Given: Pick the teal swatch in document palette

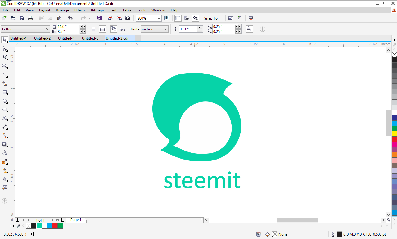Looking at the screenshot, I should [x=39, y=226].
